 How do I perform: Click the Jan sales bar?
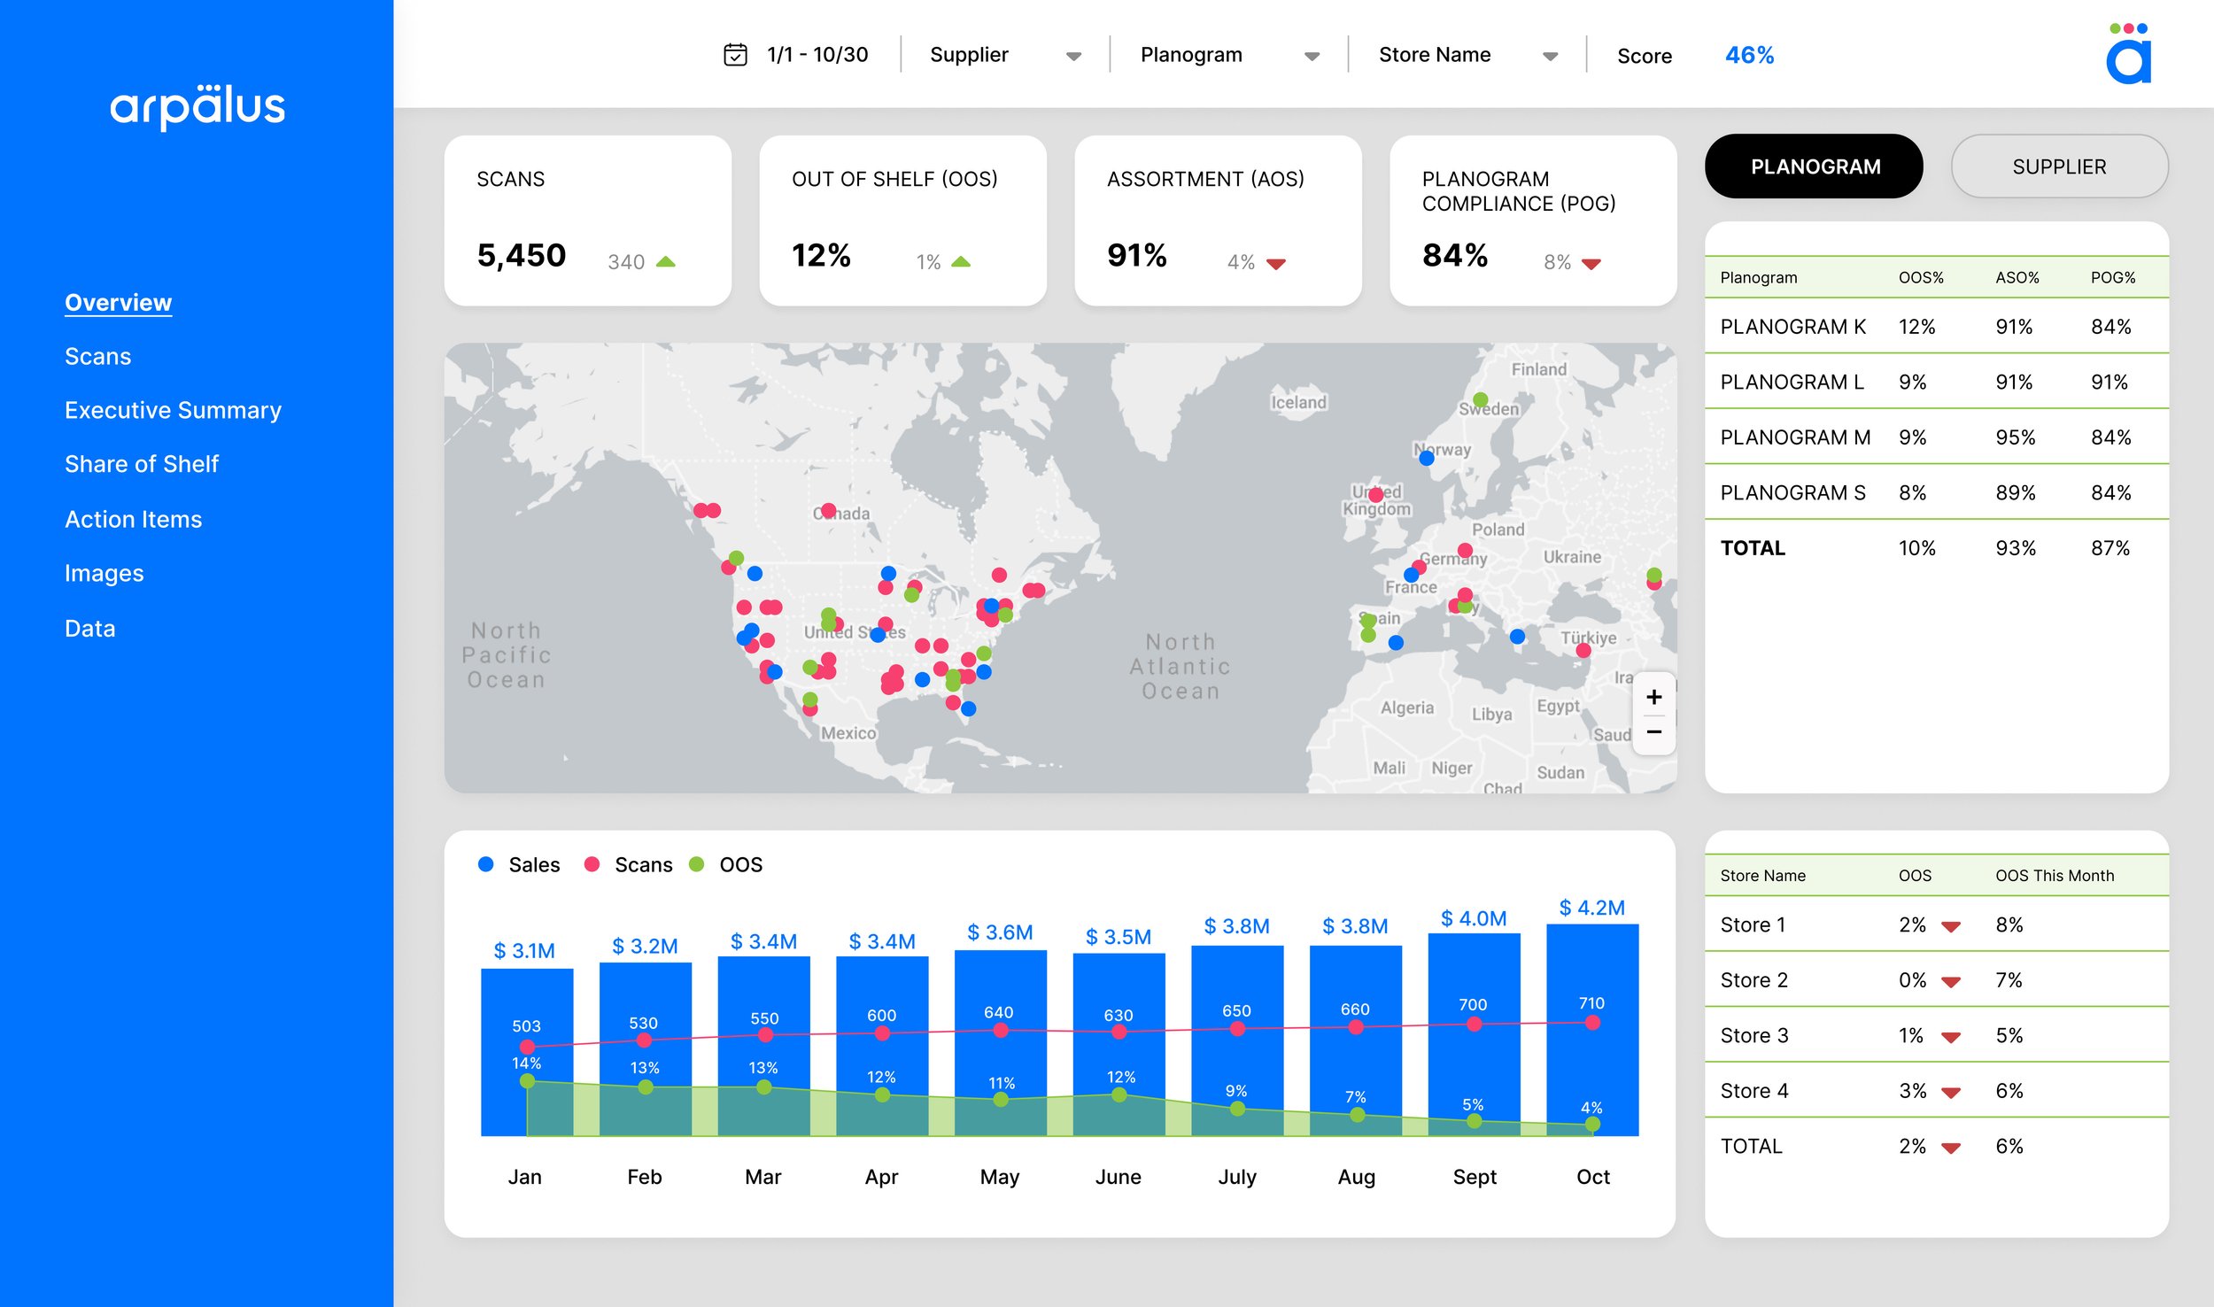coord(527,1052)
